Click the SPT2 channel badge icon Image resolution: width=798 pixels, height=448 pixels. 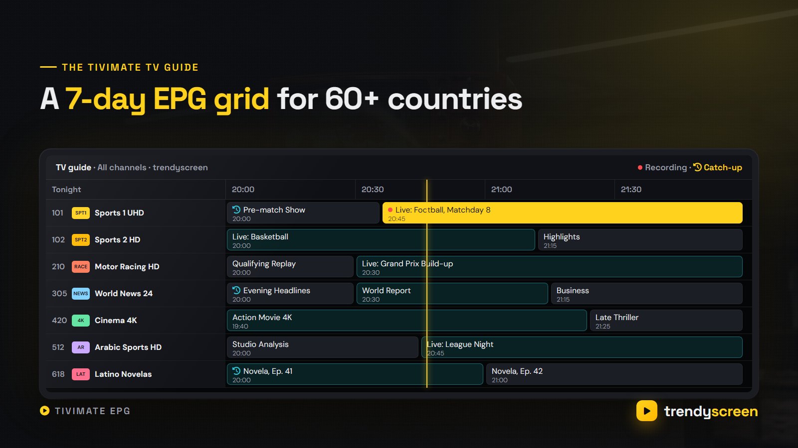click(81, 240)
